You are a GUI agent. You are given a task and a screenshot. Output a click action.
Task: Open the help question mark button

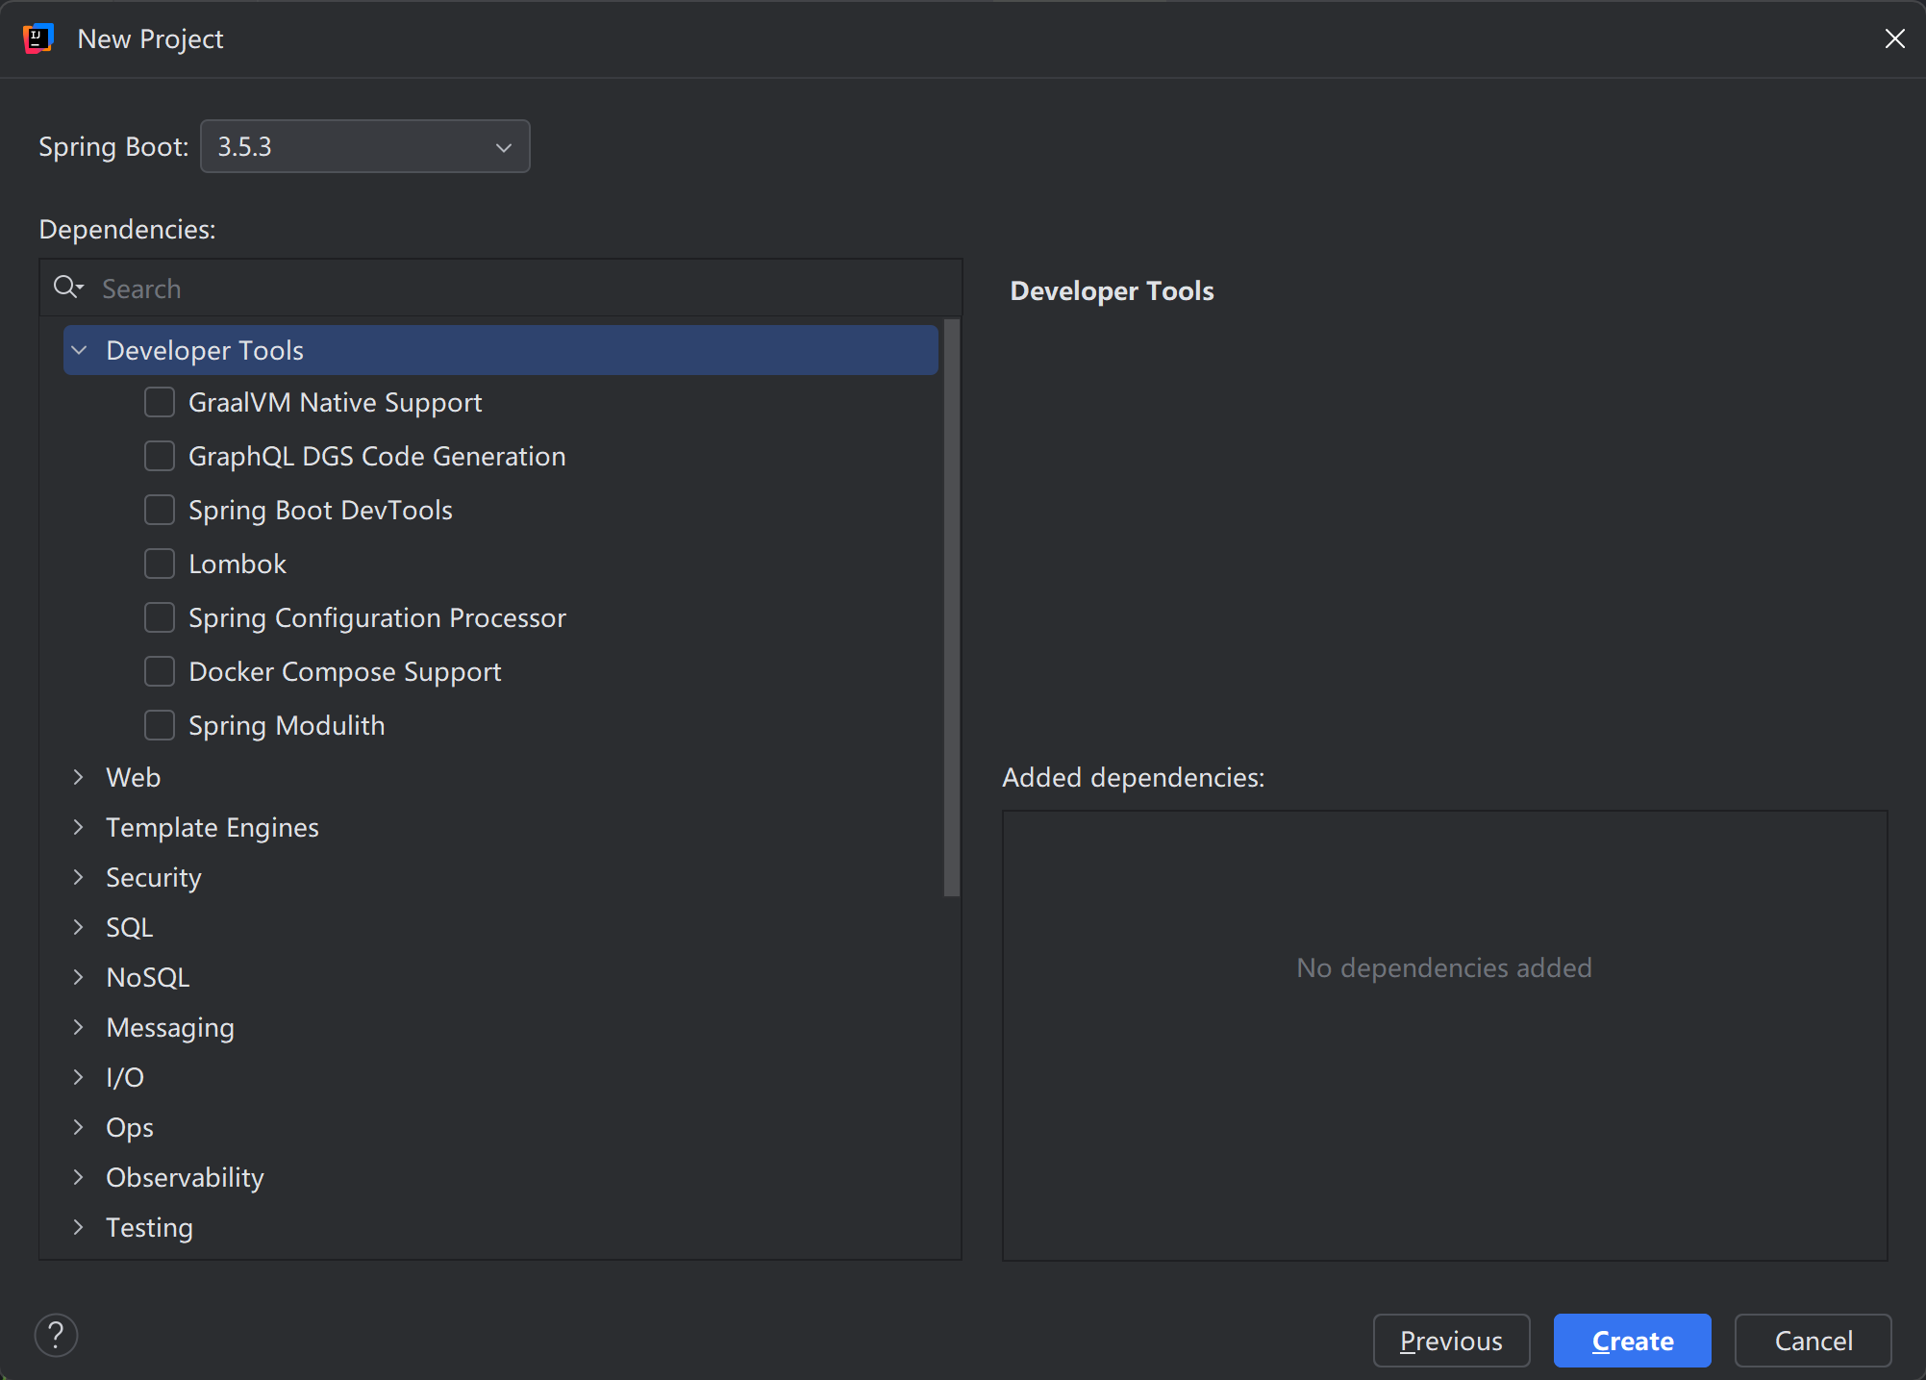point(56,1336)
